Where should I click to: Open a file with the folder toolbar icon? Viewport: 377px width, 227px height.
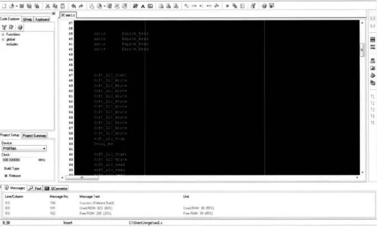12,6
